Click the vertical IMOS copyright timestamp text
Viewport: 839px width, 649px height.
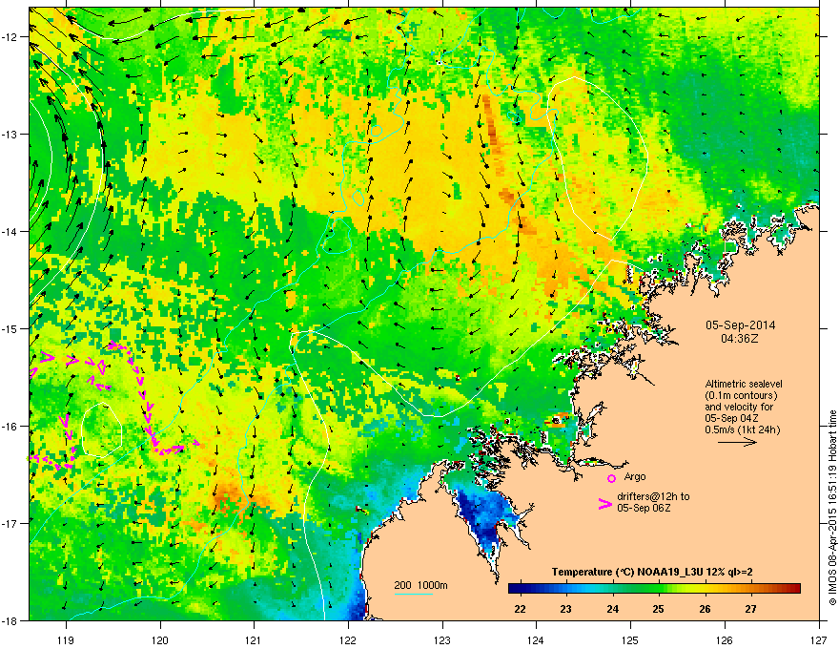point(832,508)
